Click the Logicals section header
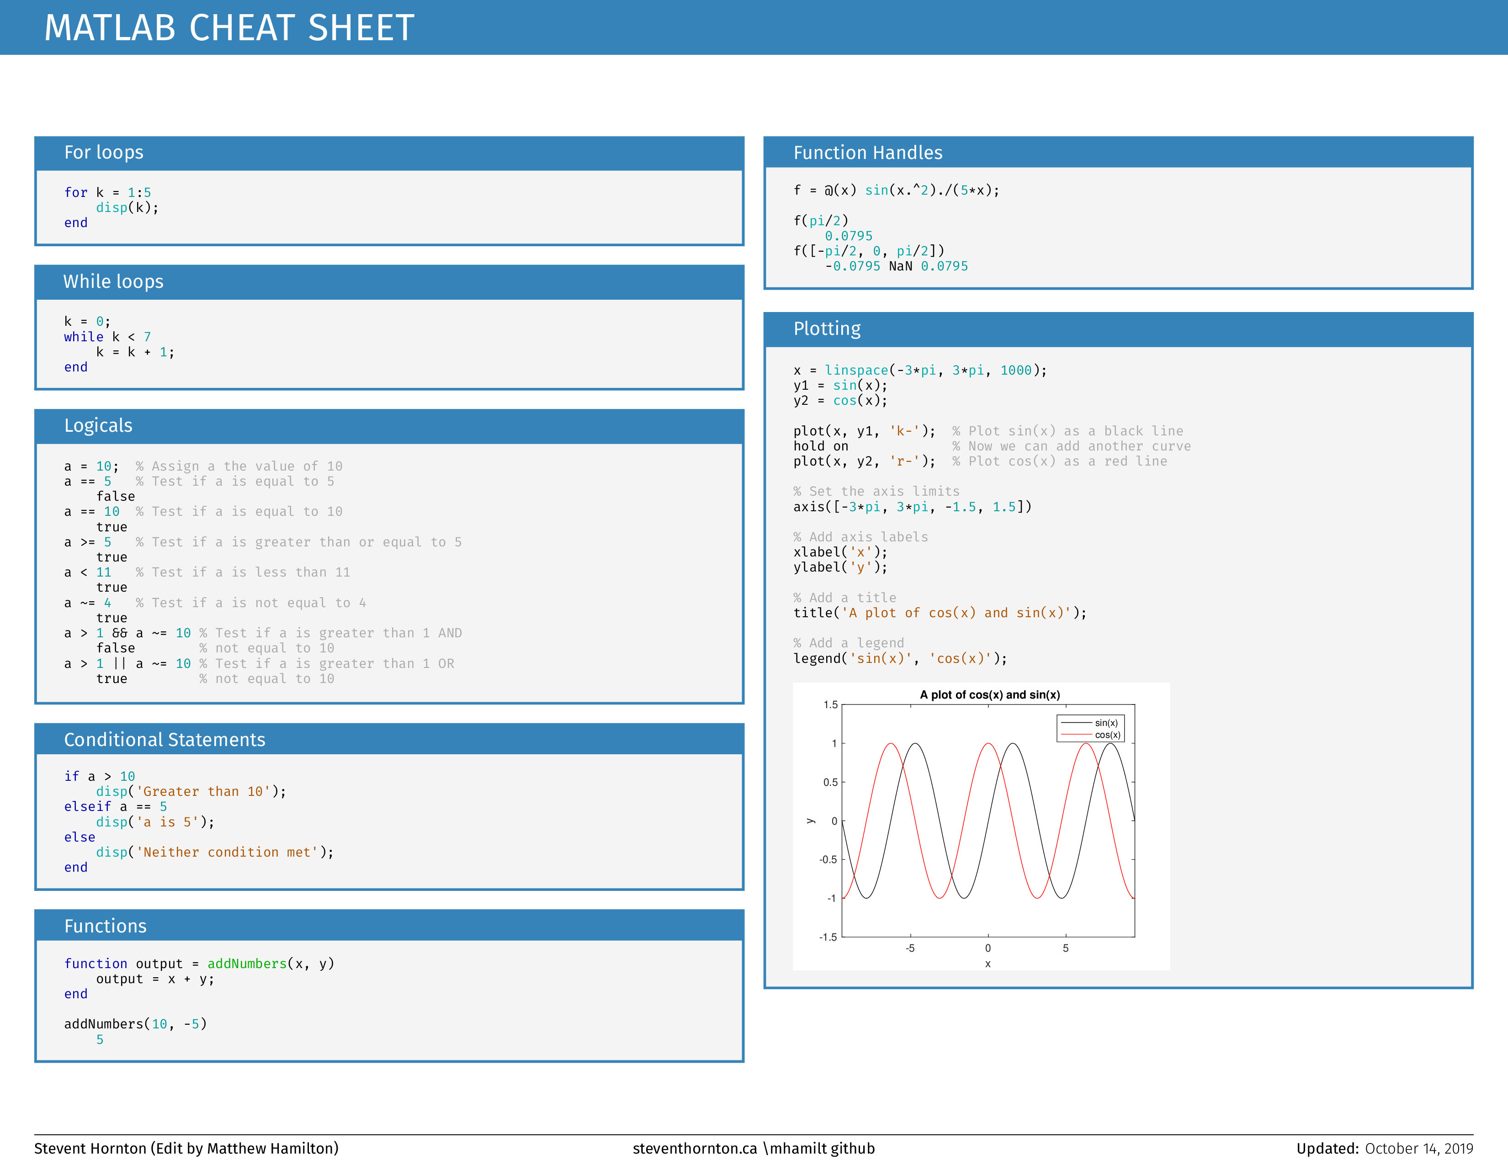 click(389, 426)
